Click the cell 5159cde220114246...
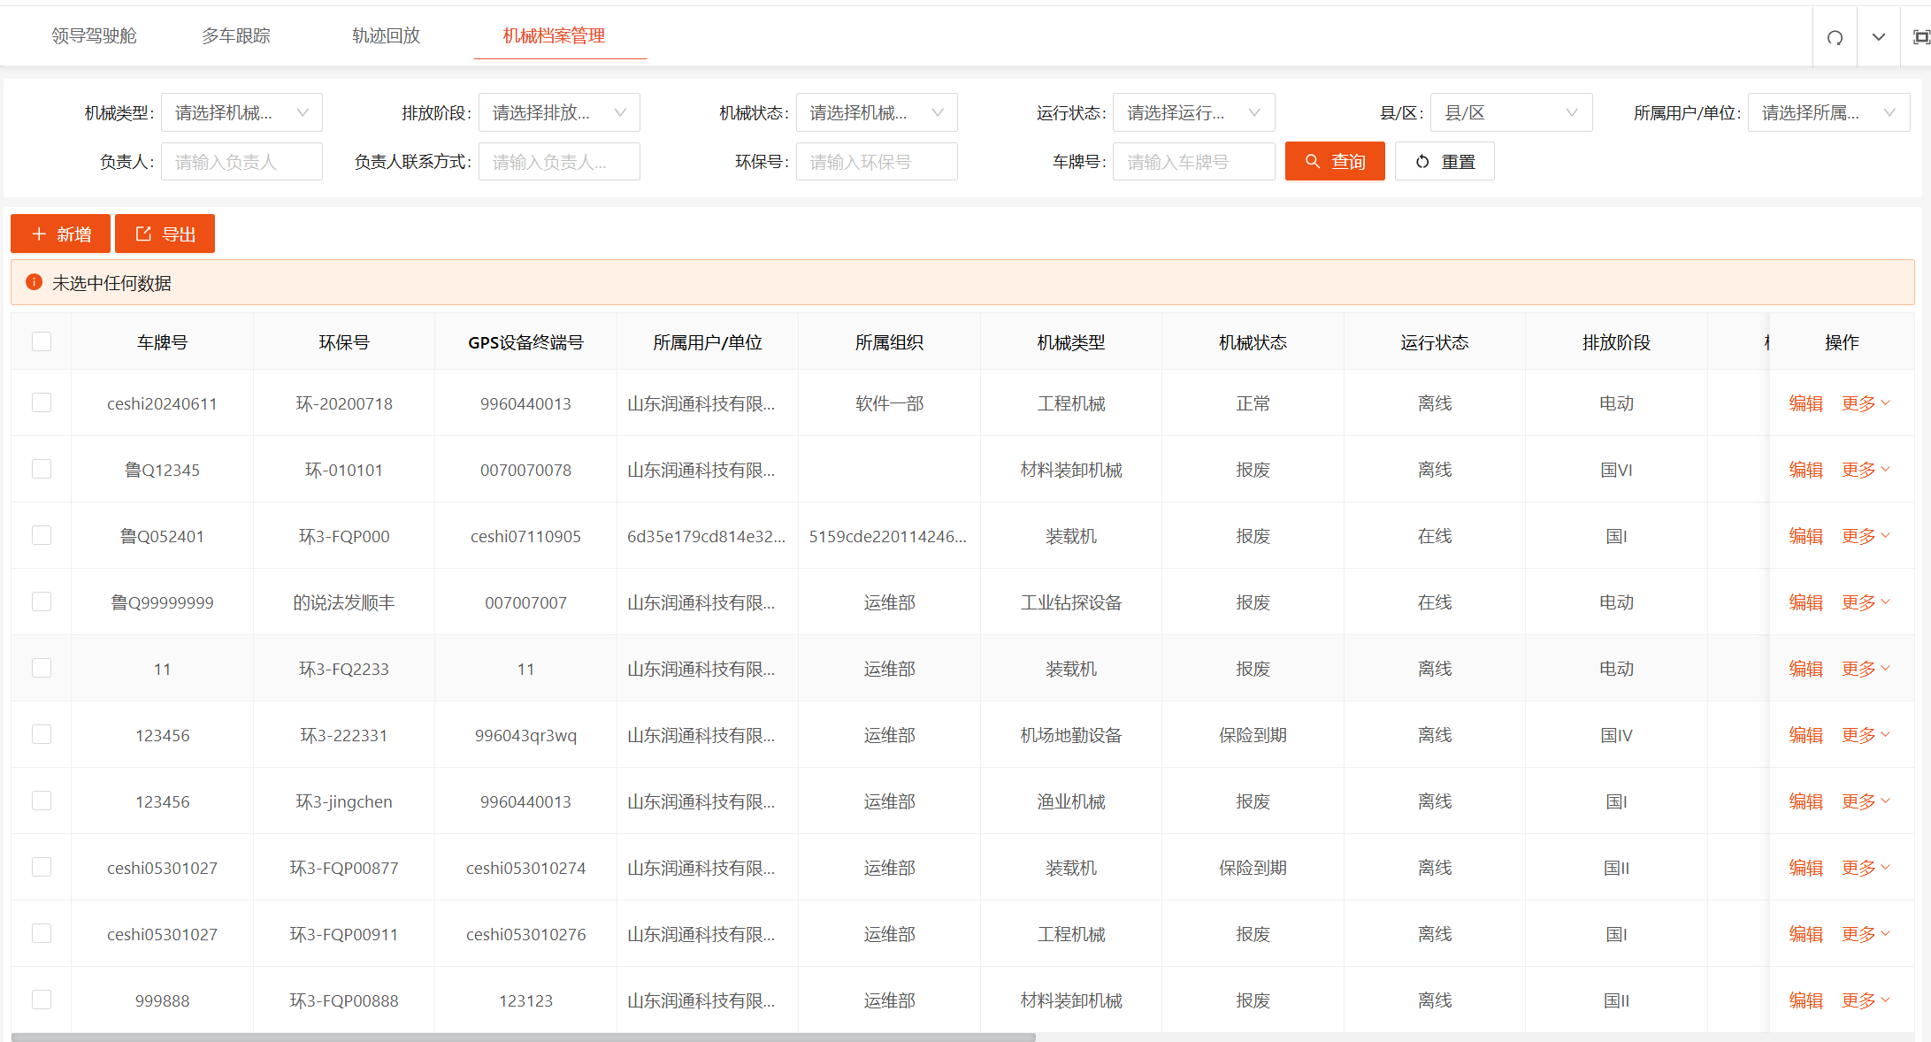The image size is (1931, 1042). (x=888, y=536)
